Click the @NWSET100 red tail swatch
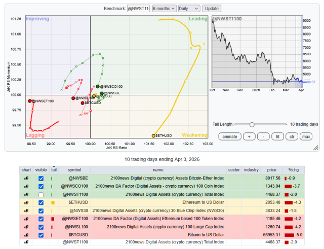This screenshot has width=324, height=249. tap(53, 219)
